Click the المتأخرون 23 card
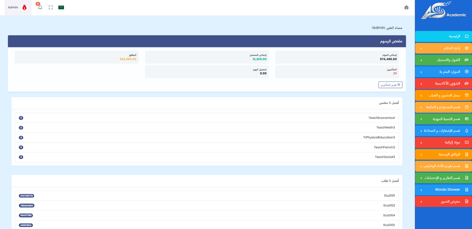 [x=337, y=72]
